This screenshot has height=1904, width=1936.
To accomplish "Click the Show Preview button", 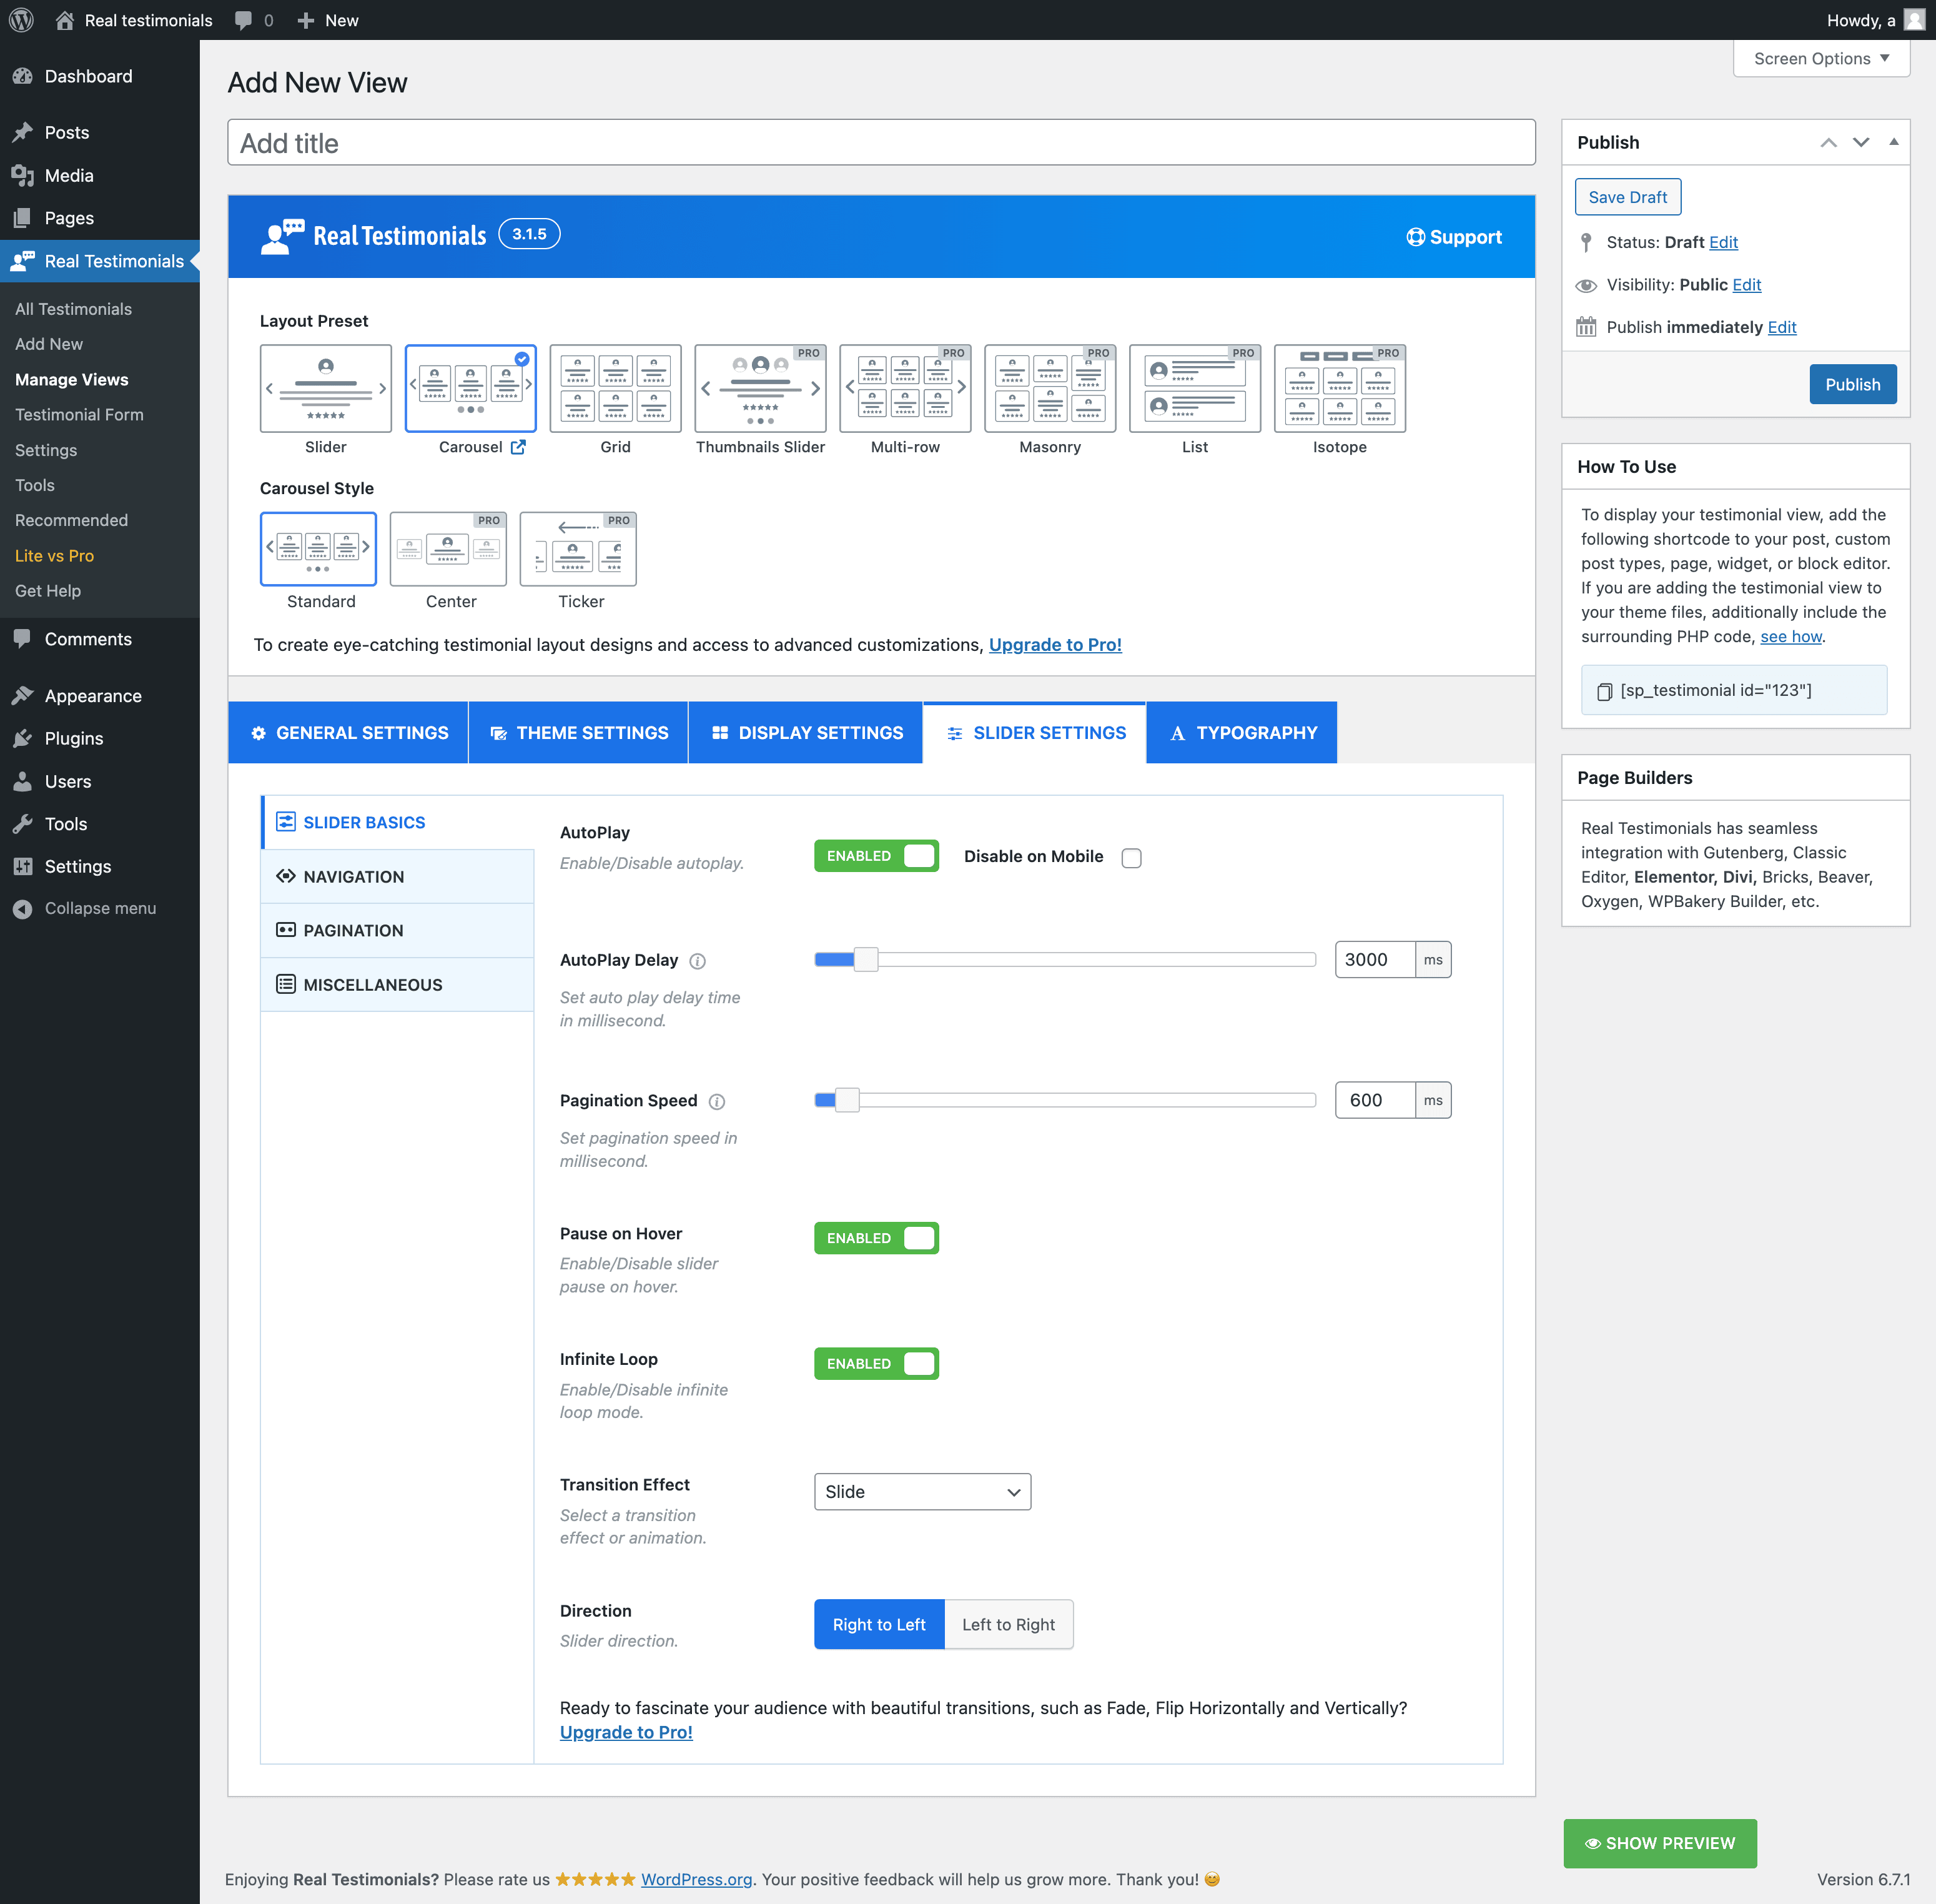I will point(1659,1843).
